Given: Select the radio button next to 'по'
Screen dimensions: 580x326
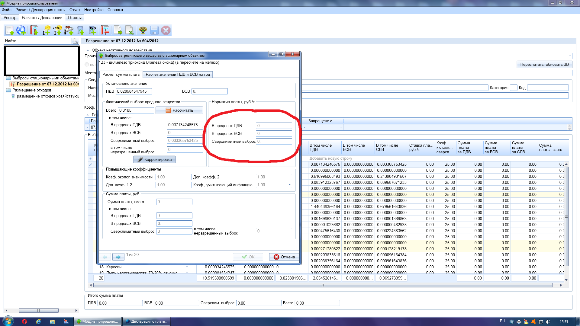Looking at the screenshot, I should tap(87, 65).
